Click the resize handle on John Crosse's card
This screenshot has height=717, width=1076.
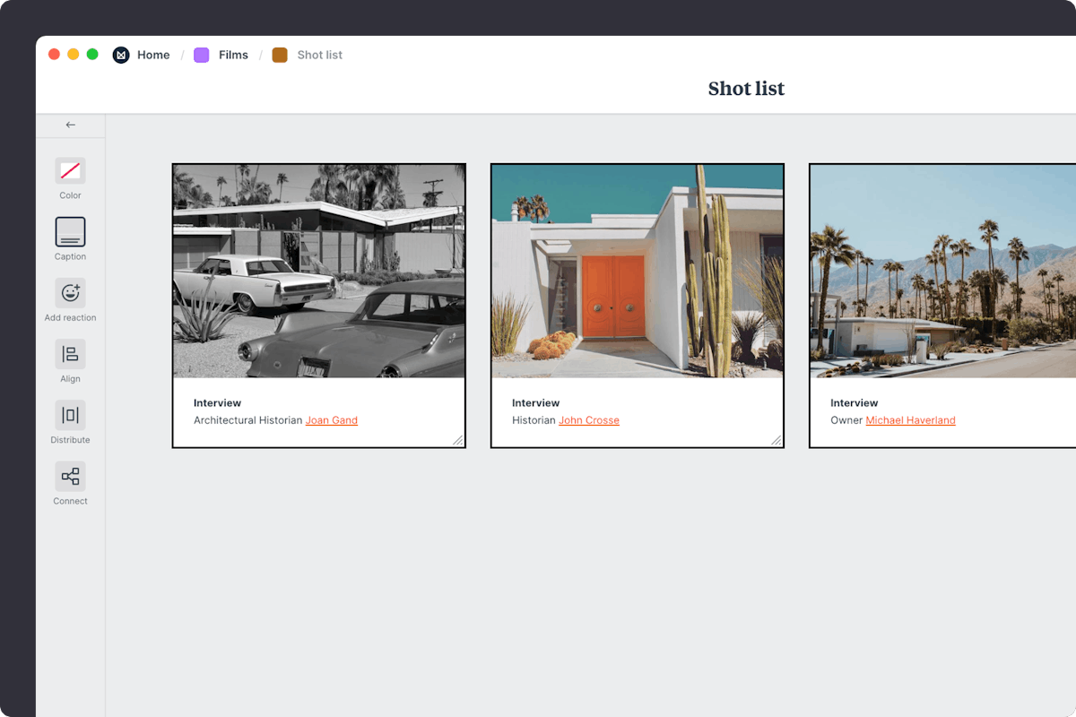777,440
